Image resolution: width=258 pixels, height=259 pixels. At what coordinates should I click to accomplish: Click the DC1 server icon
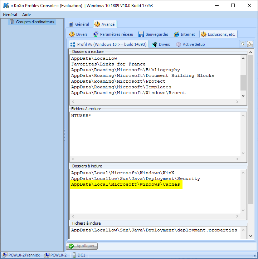coord(74,255)
